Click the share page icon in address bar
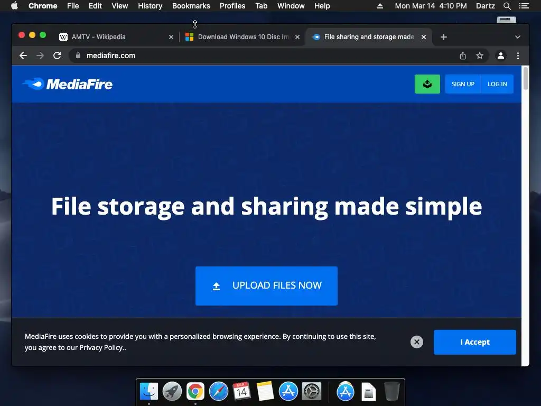541x406 pixels. [463, 56]
